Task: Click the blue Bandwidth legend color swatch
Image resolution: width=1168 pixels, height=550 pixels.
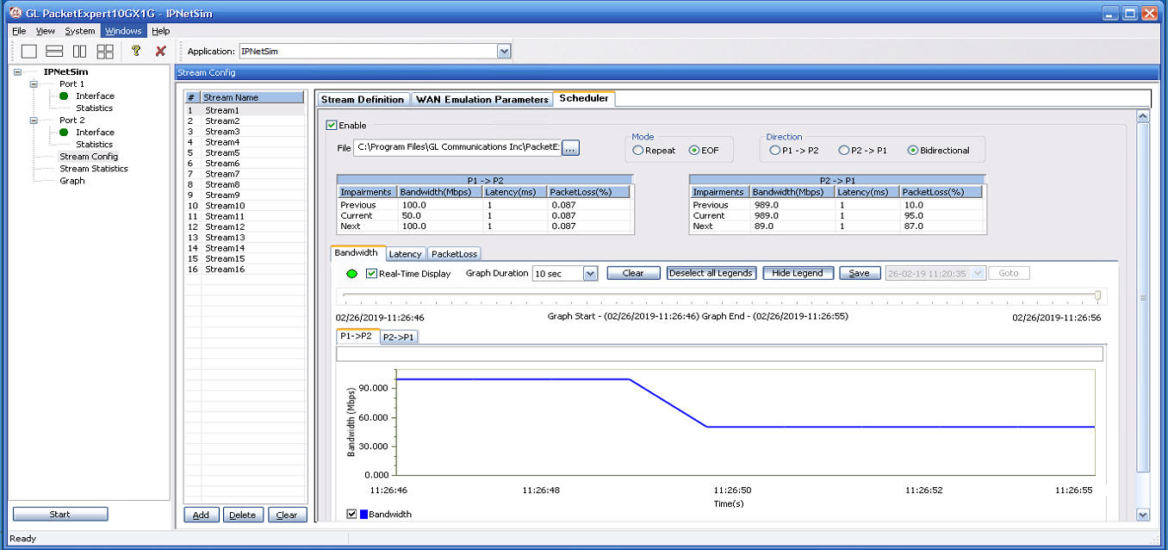Action: [x=363, y=514]
